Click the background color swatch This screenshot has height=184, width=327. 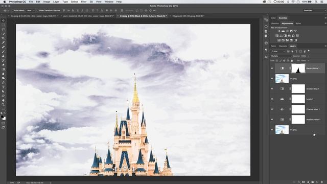point(5,119)
